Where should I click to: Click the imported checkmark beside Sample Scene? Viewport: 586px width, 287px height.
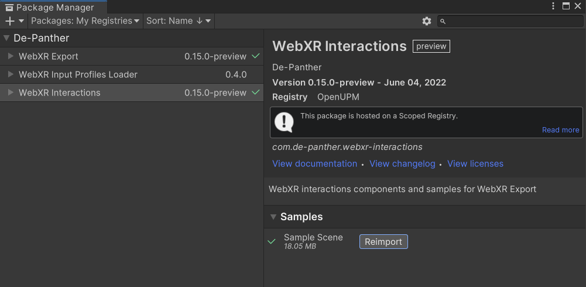(x=272, y=241)
